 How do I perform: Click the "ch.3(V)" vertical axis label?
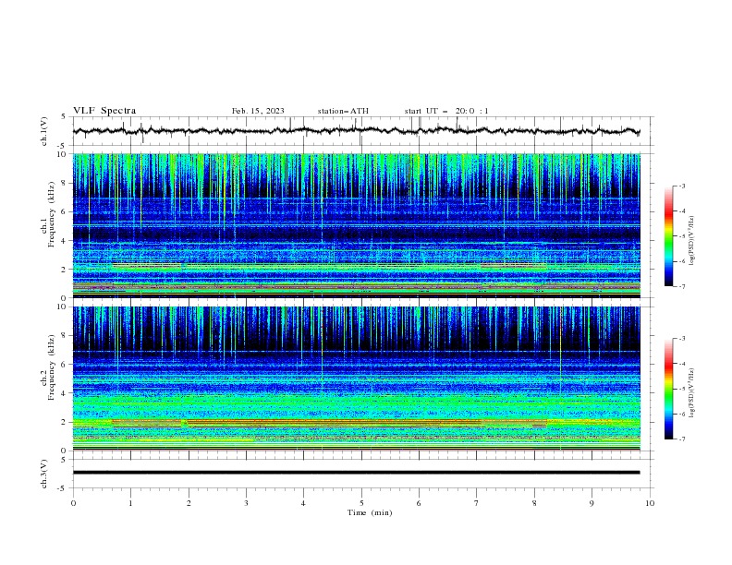pyautogui.click(x=44, y=474)
